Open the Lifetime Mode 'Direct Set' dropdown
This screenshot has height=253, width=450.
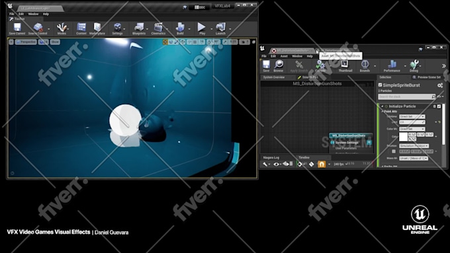(412, 117)
